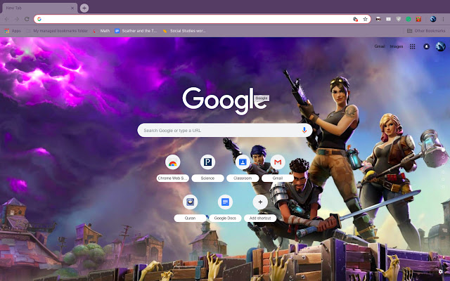Customize the page with the bottom-corner gear icon
The height and width of the screenshot is (281, 450).
click(x=441, y=271)
